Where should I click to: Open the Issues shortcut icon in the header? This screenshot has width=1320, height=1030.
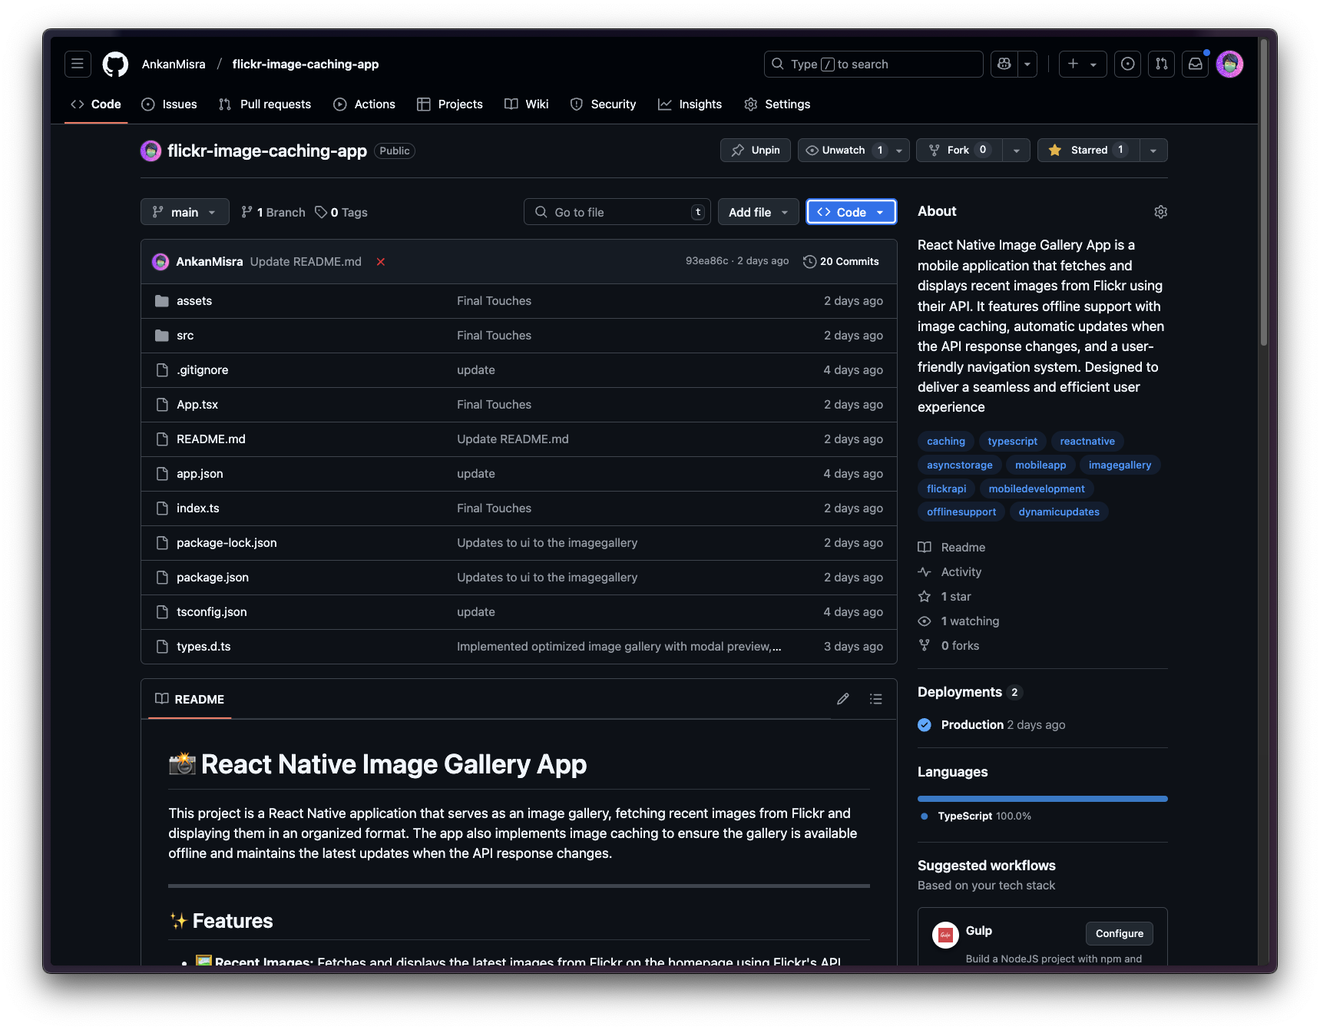click(1127, 64)
